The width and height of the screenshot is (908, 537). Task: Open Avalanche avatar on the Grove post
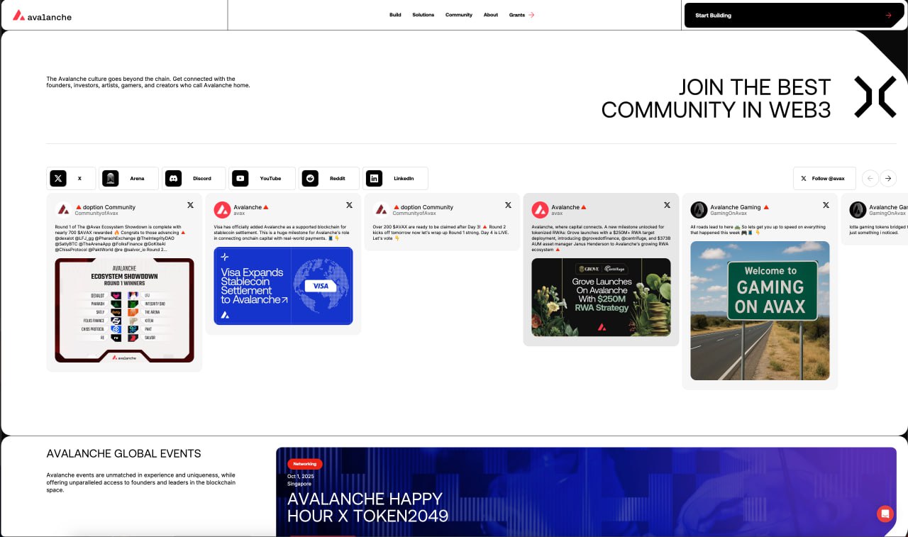(x=540, y=209)
